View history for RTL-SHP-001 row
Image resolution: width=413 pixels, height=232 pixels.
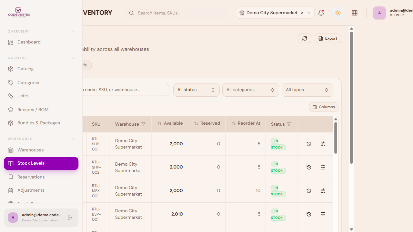[x=309, y=144]
